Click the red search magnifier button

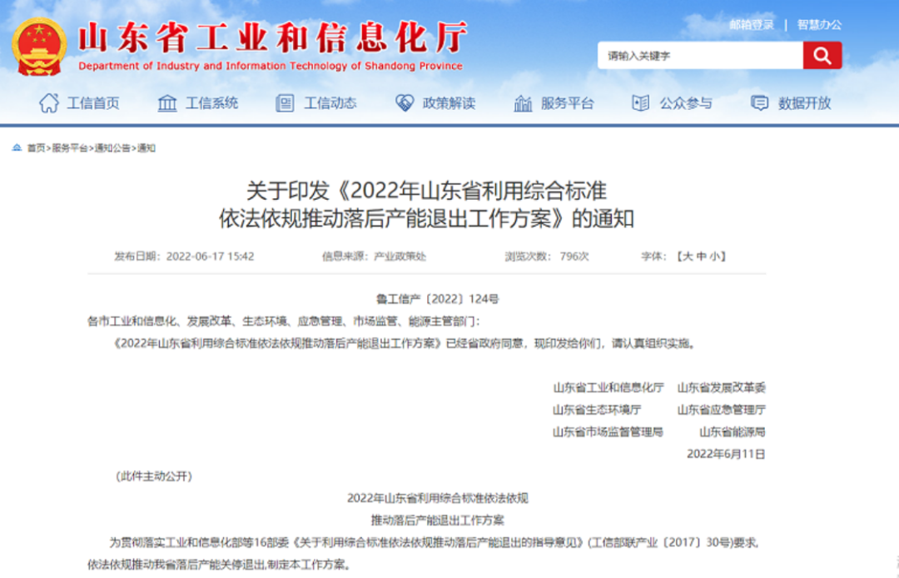[822, 55]
